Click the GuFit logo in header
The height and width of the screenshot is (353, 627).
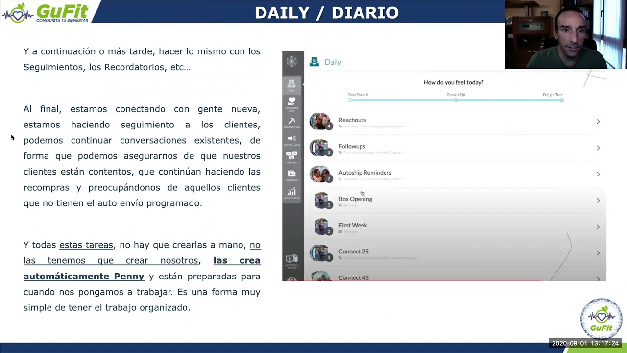[46, 12]
